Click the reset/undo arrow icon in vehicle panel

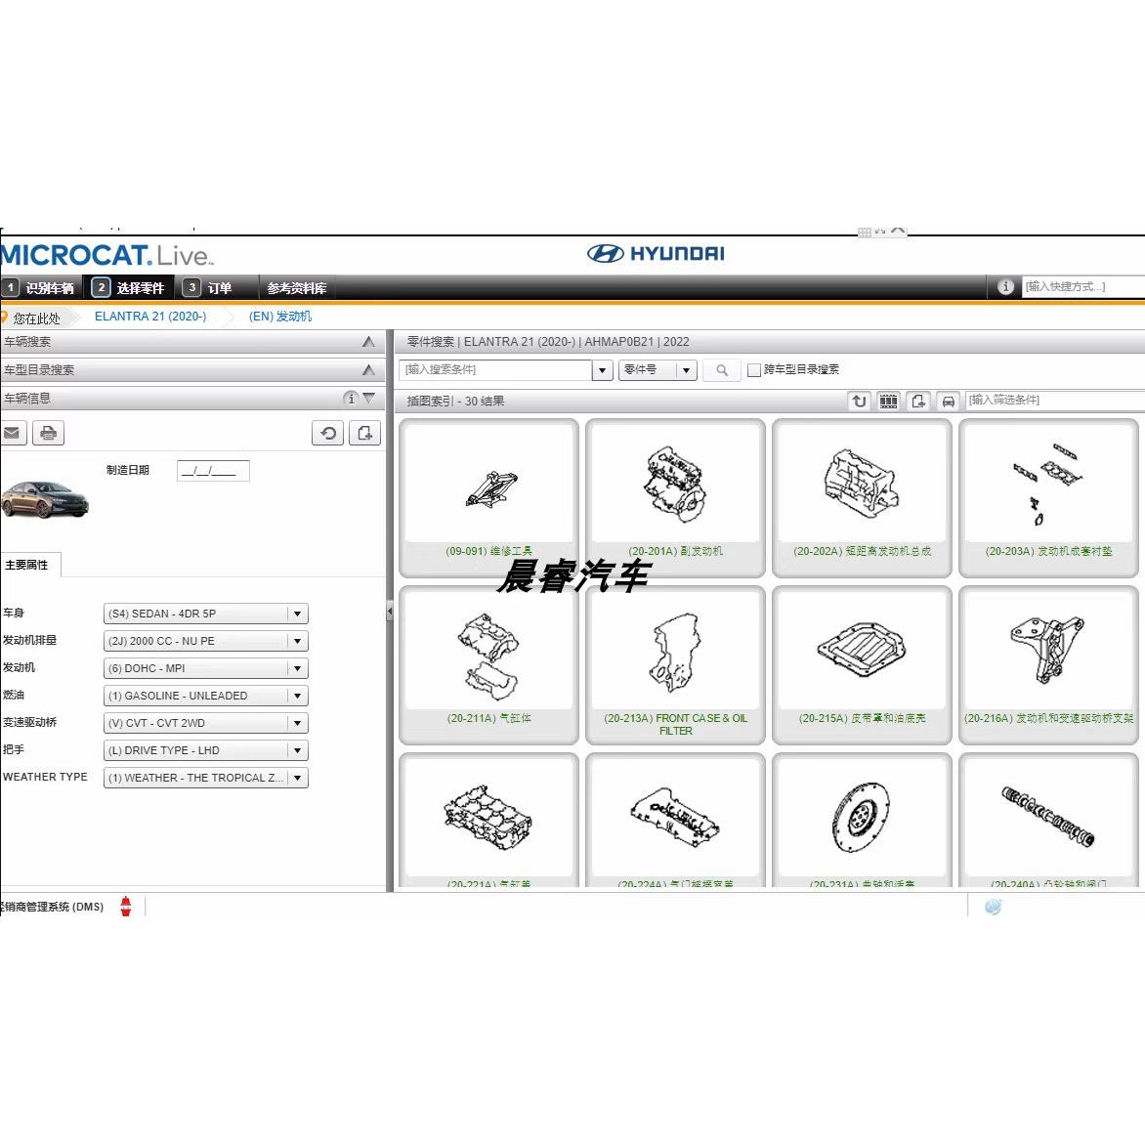click(328, 433)
